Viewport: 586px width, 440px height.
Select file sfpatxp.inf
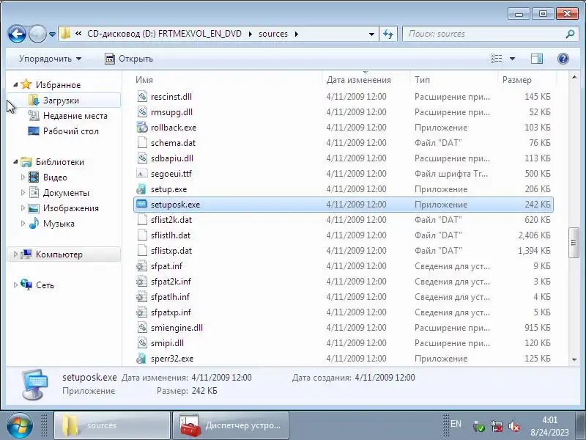tap(171, 312)
